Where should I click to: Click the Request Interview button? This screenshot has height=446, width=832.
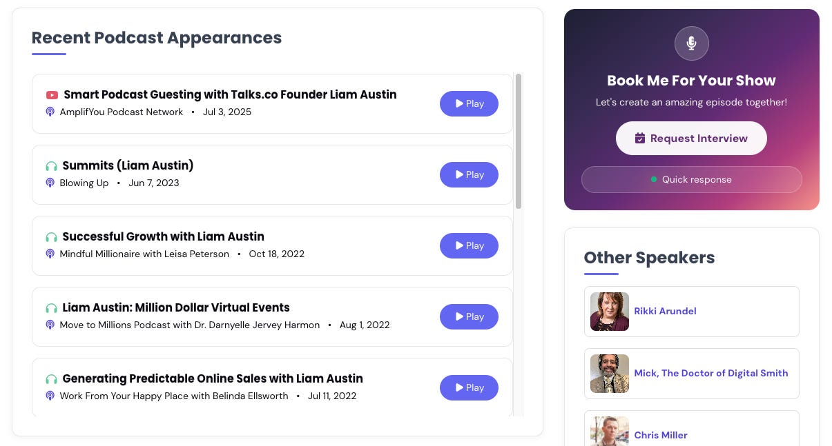point(691,139)
